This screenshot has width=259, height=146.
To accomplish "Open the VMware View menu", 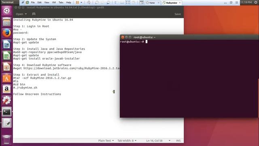I will click(47, 2).
